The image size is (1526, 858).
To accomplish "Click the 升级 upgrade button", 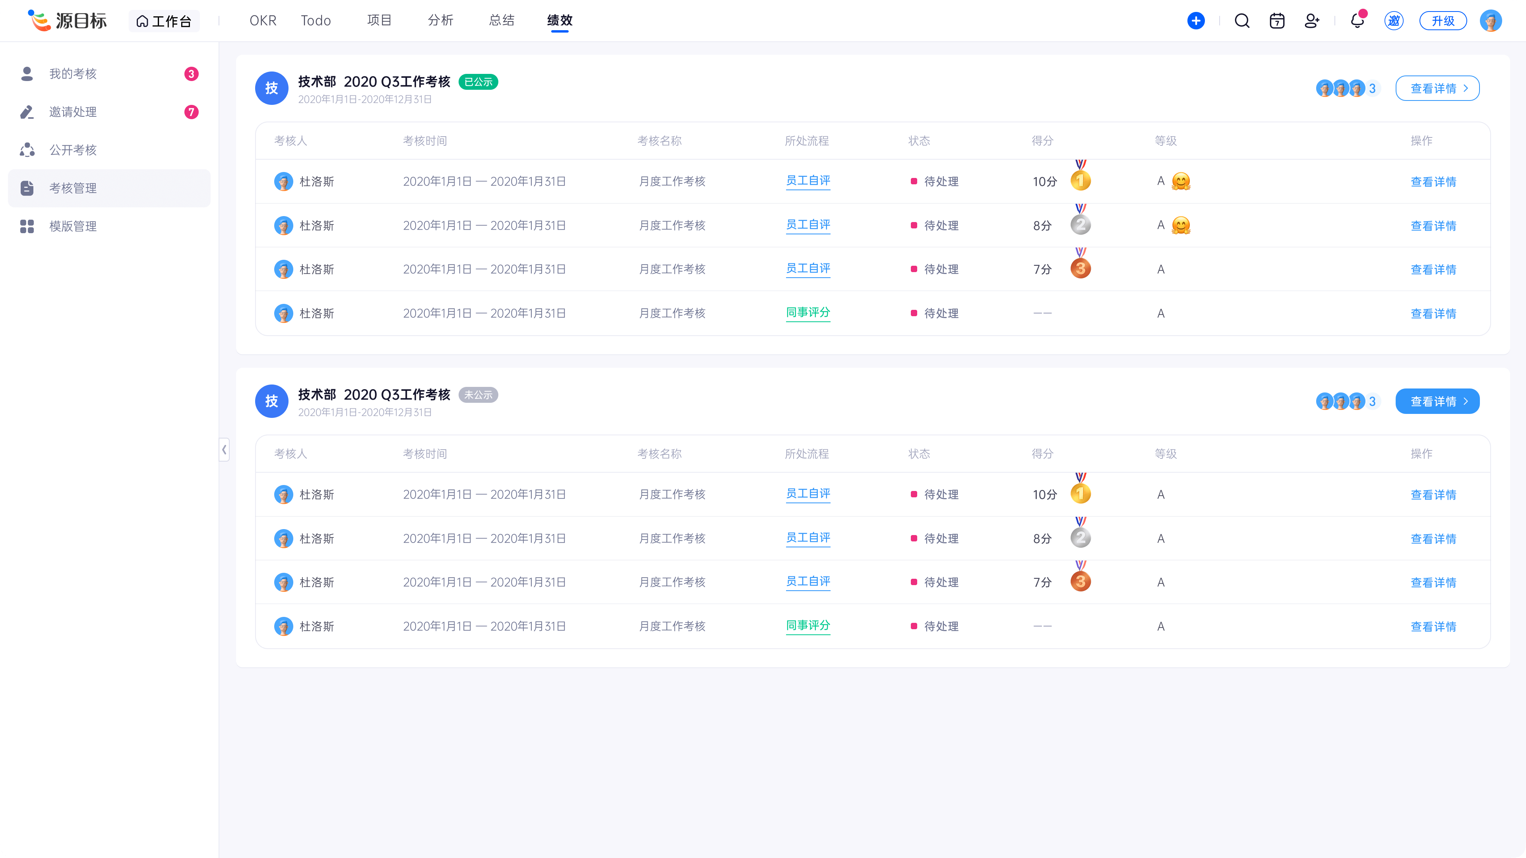I will (1443, 21).
